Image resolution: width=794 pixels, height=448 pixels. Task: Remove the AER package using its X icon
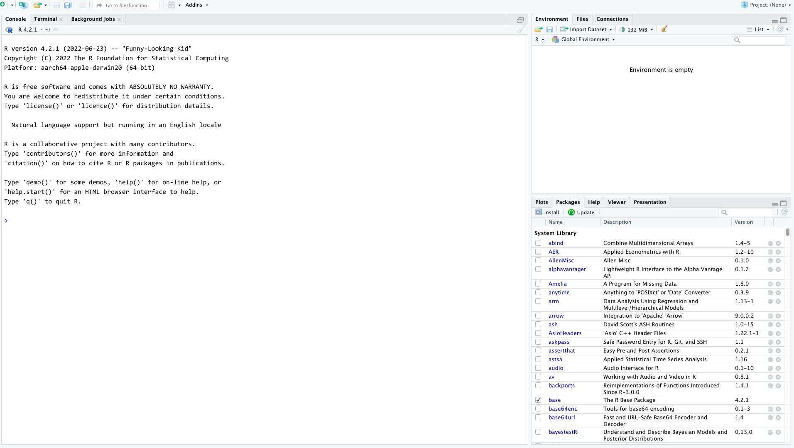click(x=778, y=252)
